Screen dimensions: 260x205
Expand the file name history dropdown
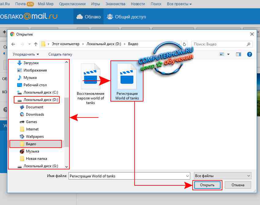pos(188,176)
